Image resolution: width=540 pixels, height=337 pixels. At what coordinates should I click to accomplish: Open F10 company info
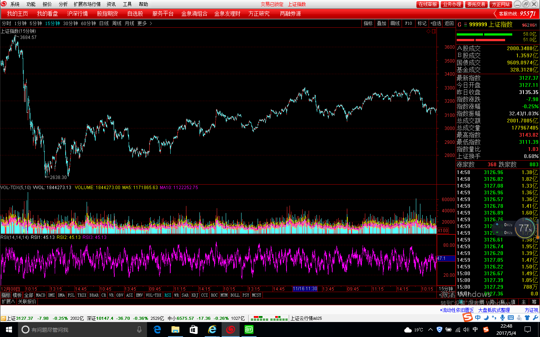click(x=409, y=23)
